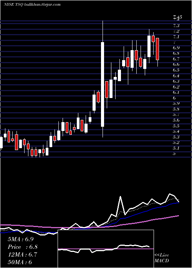Click the 7.2 price axis label
Screen dimensions: 192x268
point(176,31)
